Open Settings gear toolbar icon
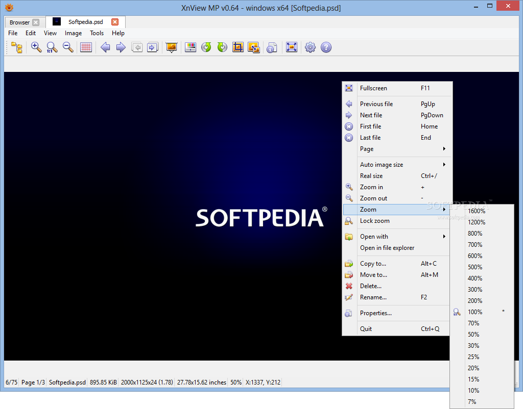 pyautogui.click(x=310, y=47)
